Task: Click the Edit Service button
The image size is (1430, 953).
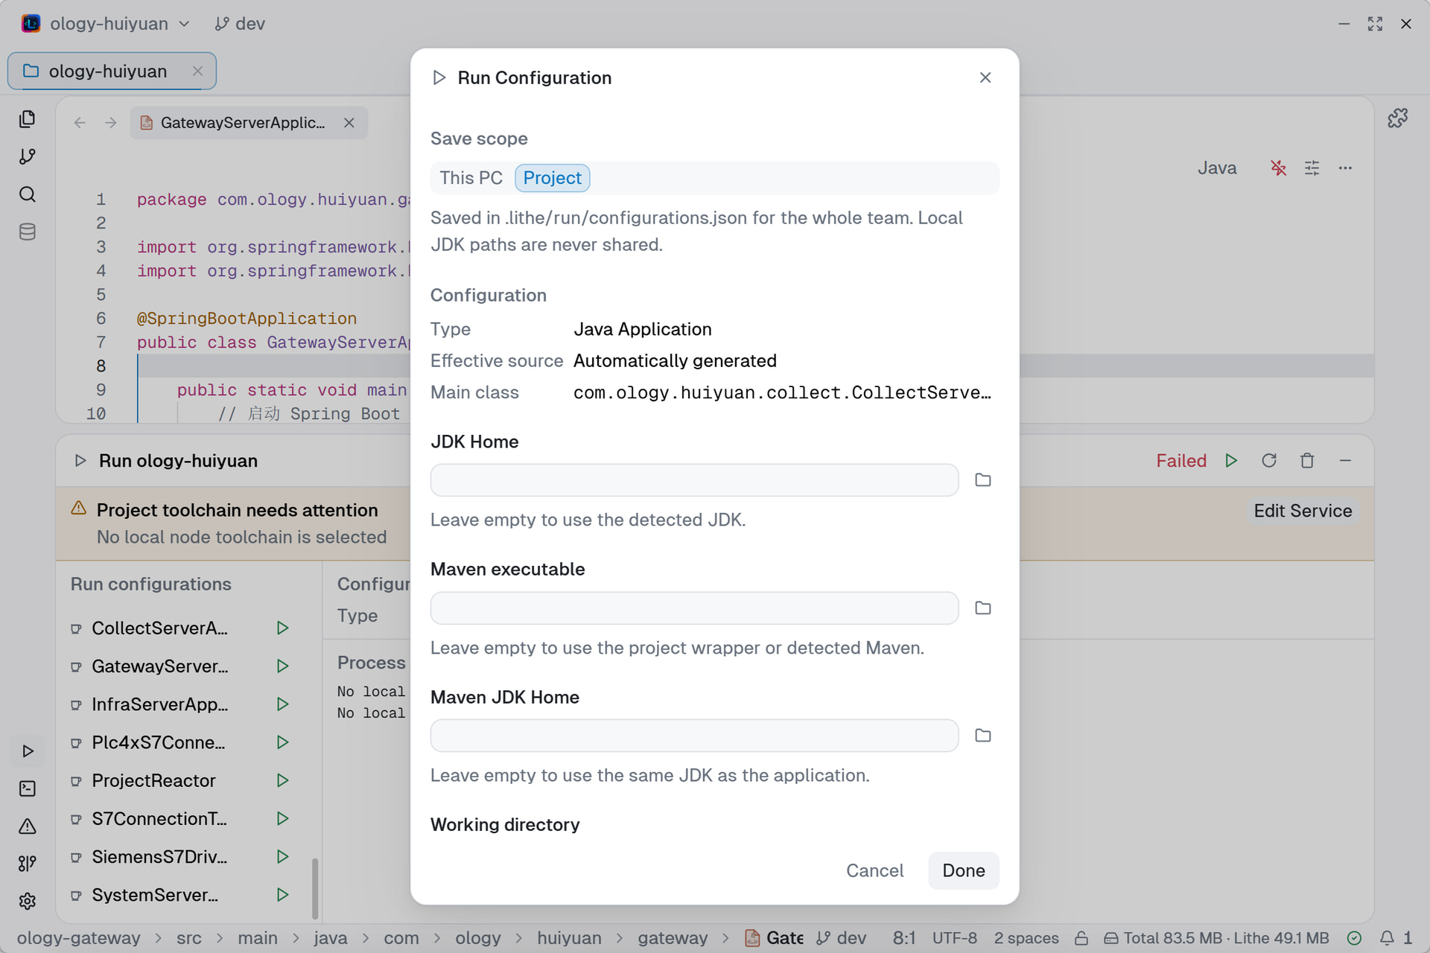Action: (x=1303, y=511)
